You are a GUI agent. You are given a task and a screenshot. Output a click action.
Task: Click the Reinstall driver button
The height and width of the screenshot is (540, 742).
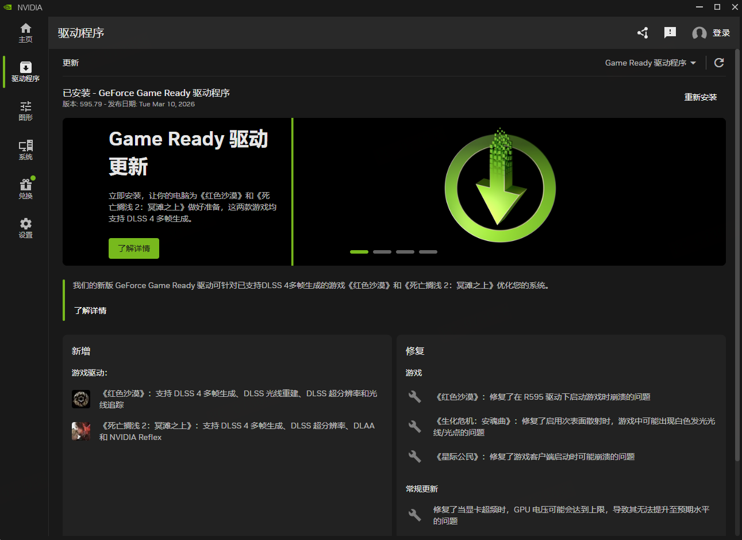[x=700, y=97]
